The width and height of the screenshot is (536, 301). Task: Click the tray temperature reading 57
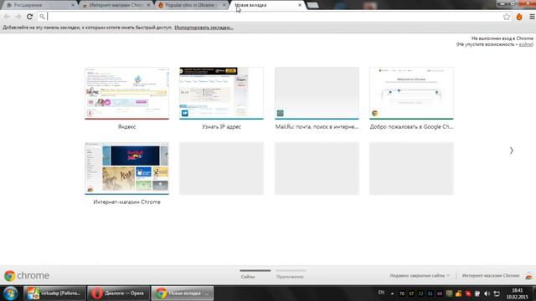pos(411,293)
